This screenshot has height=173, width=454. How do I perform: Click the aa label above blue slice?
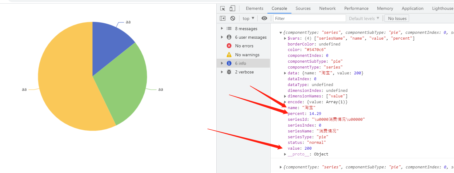pyautogui.click(x=128, y=22)
